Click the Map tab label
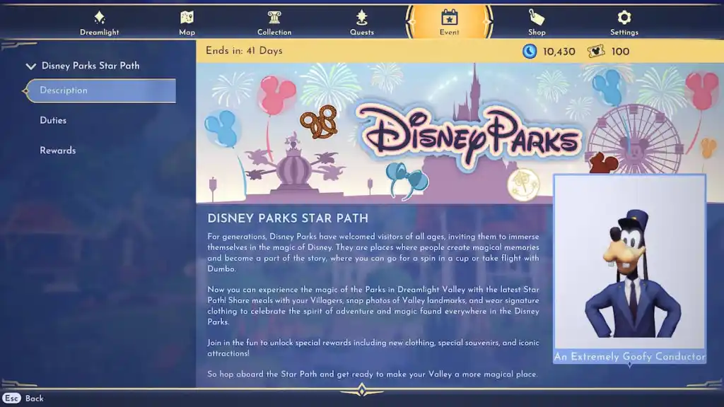 (187, 33)
